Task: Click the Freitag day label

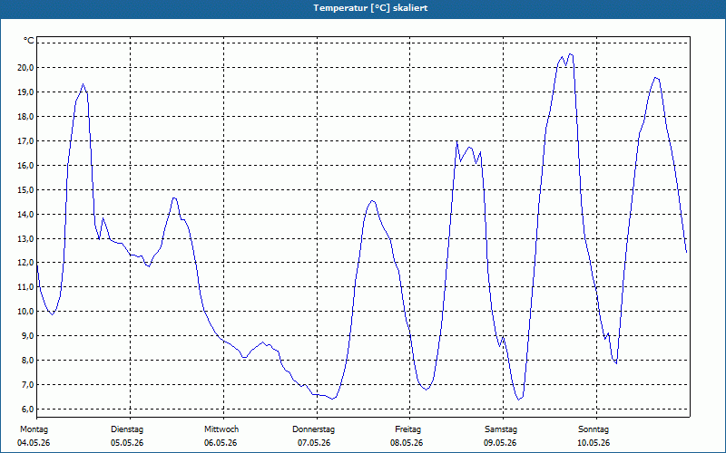Action: (x=407, y=429)
